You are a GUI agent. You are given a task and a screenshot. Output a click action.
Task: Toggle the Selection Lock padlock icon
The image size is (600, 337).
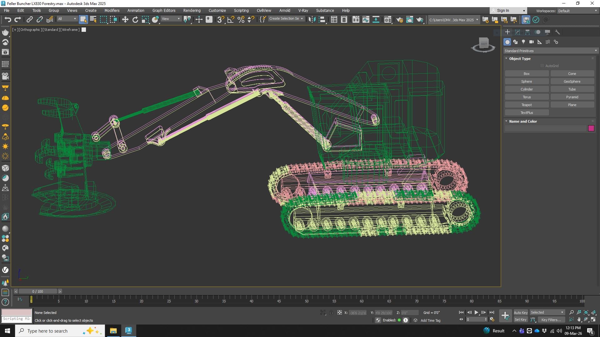tap(331, 312)
